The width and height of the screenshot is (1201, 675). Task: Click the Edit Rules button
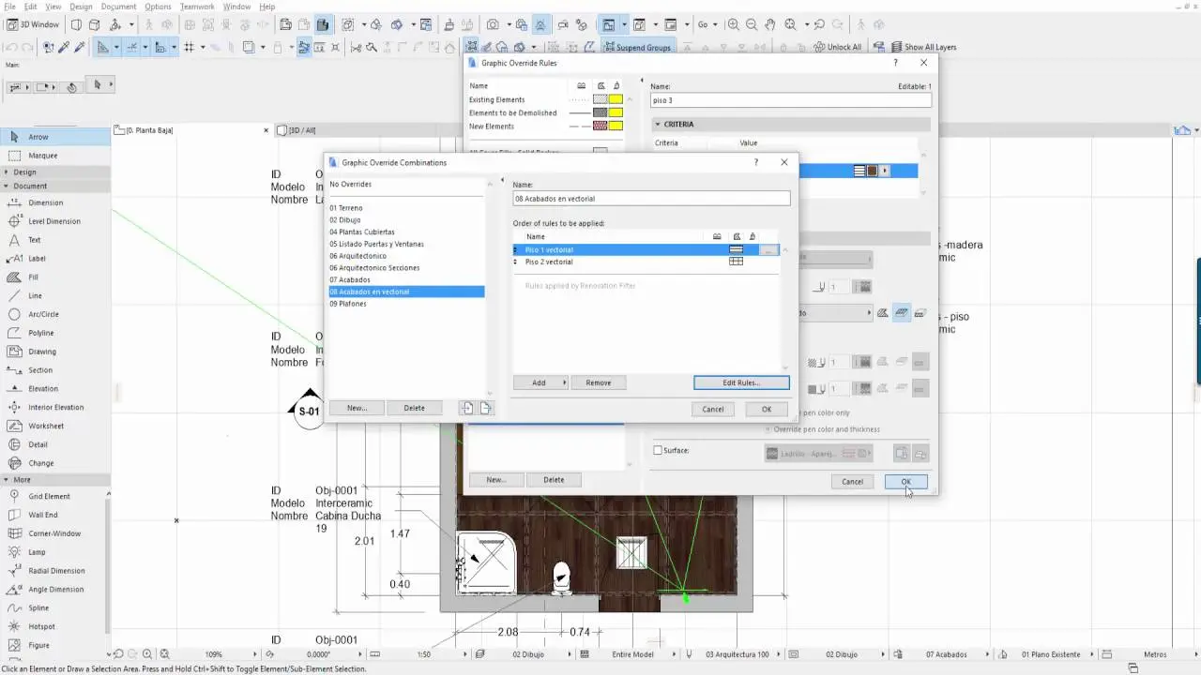click(740, 382)
